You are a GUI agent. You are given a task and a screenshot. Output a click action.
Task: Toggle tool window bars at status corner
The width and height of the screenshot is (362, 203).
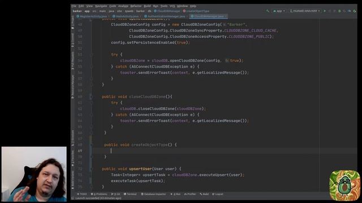73,198
